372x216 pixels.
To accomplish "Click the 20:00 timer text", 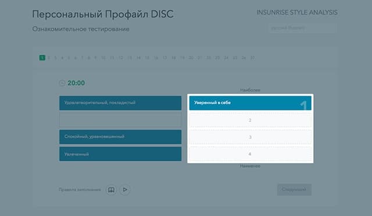I will tap(76, 83).
